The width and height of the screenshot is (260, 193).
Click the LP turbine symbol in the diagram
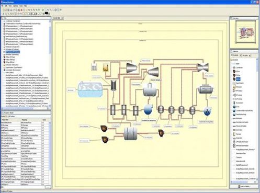coord(203,67)
